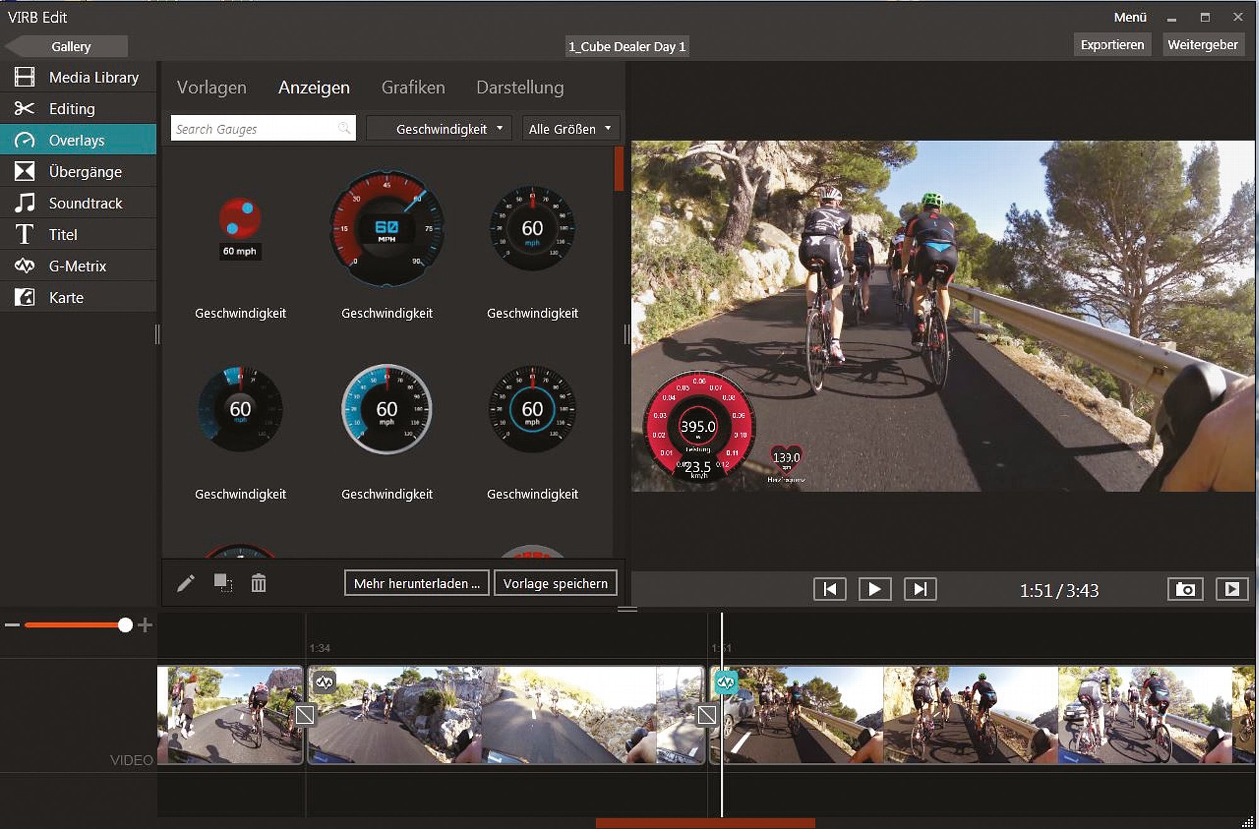Screen dimensions: 1259x829
Task: Click the timeline zoom slider handle
Action: tap(125, 625)
